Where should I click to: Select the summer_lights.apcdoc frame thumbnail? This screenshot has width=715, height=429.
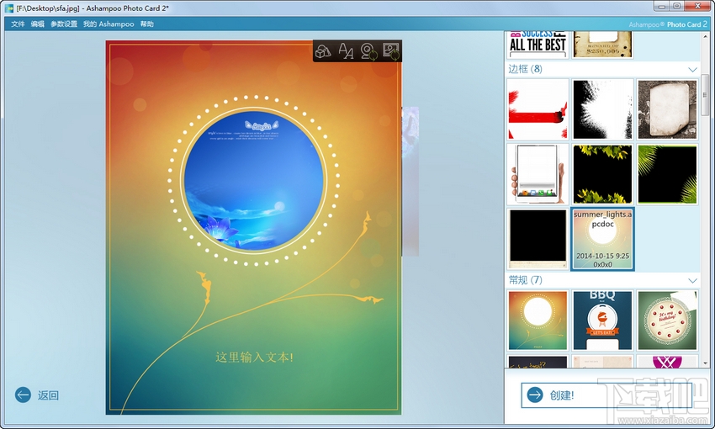(x=603, y=239)
